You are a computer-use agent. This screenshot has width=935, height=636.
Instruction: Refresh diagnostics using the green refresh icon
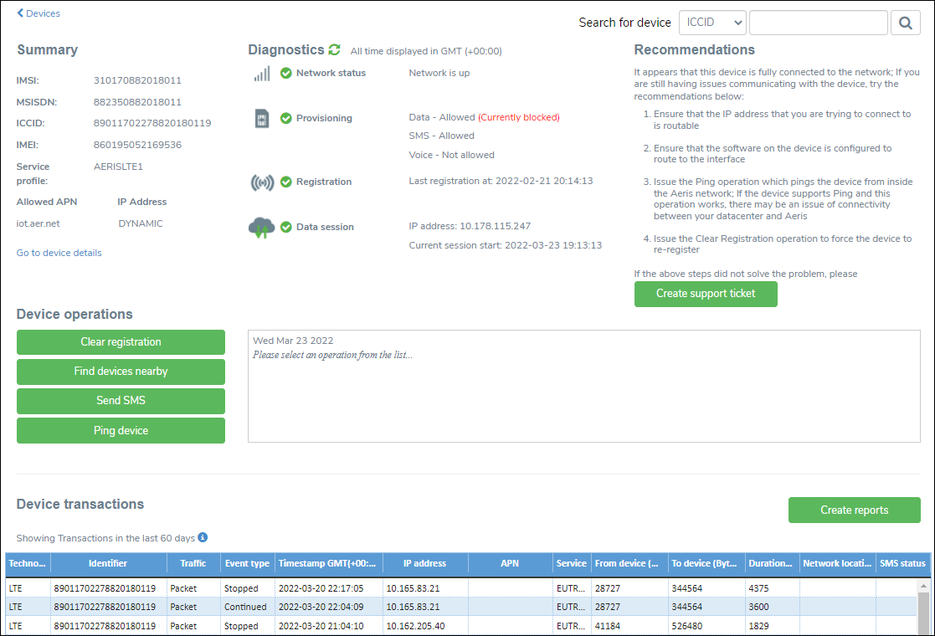[335, 49]
